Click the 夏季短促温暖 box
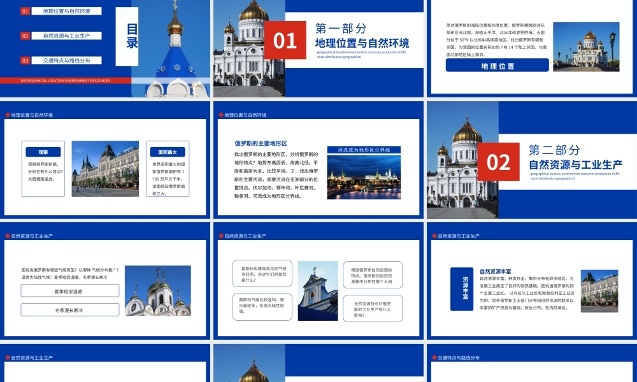The height and width of the screenshot is (382, 637). tap(70, 291)
